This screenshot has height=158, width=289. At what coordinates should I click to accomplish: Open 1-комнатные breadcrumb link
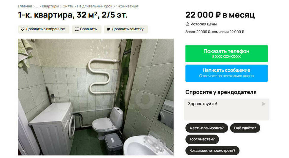(127, 6)
